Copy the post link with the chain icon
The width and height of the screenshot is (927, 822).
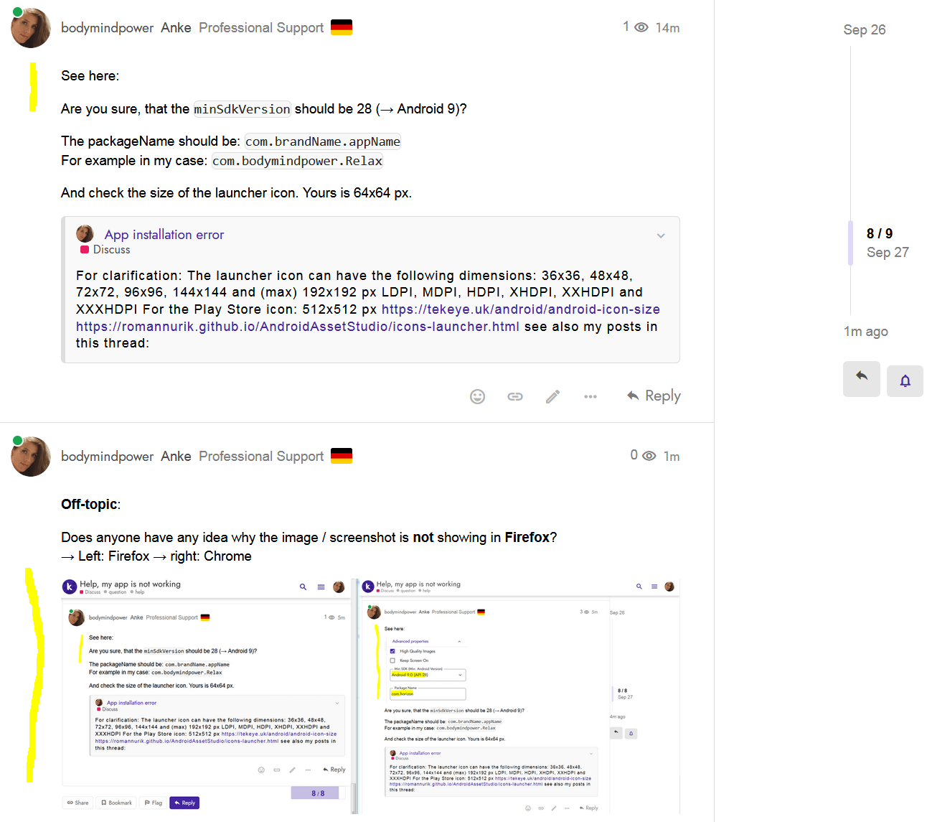[515, 396]
